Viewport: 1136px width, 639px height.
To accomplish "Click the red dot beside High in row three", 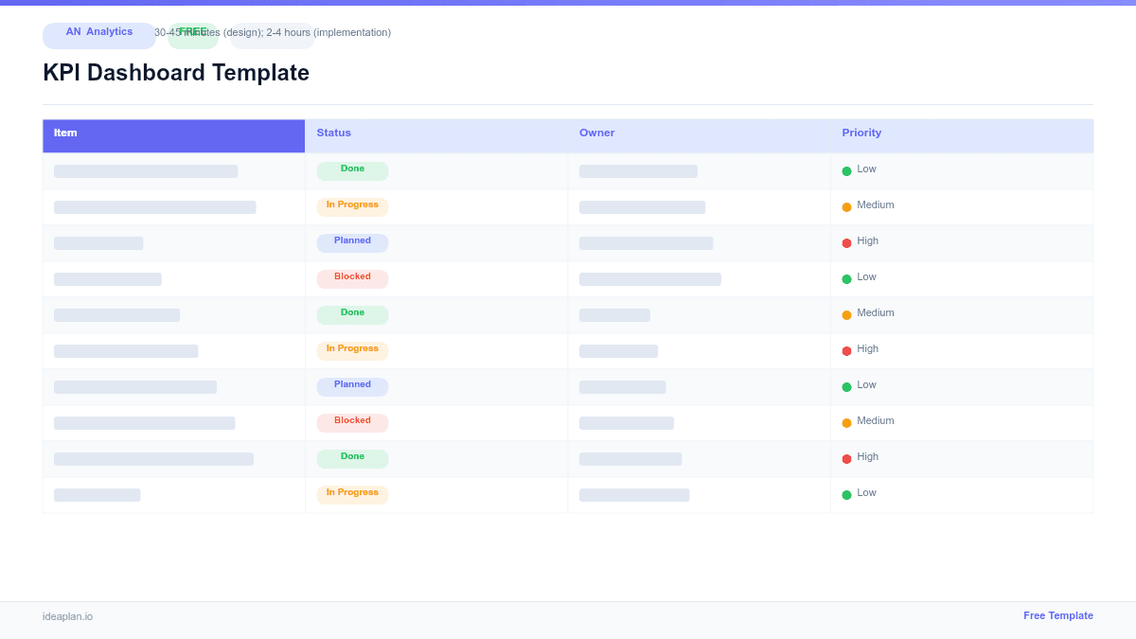I will [847, 241].
